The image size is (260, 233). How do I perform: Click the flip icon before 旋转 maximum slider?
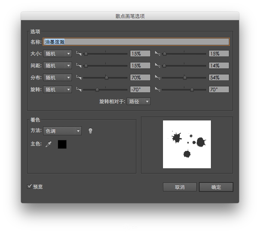(157, 89)
